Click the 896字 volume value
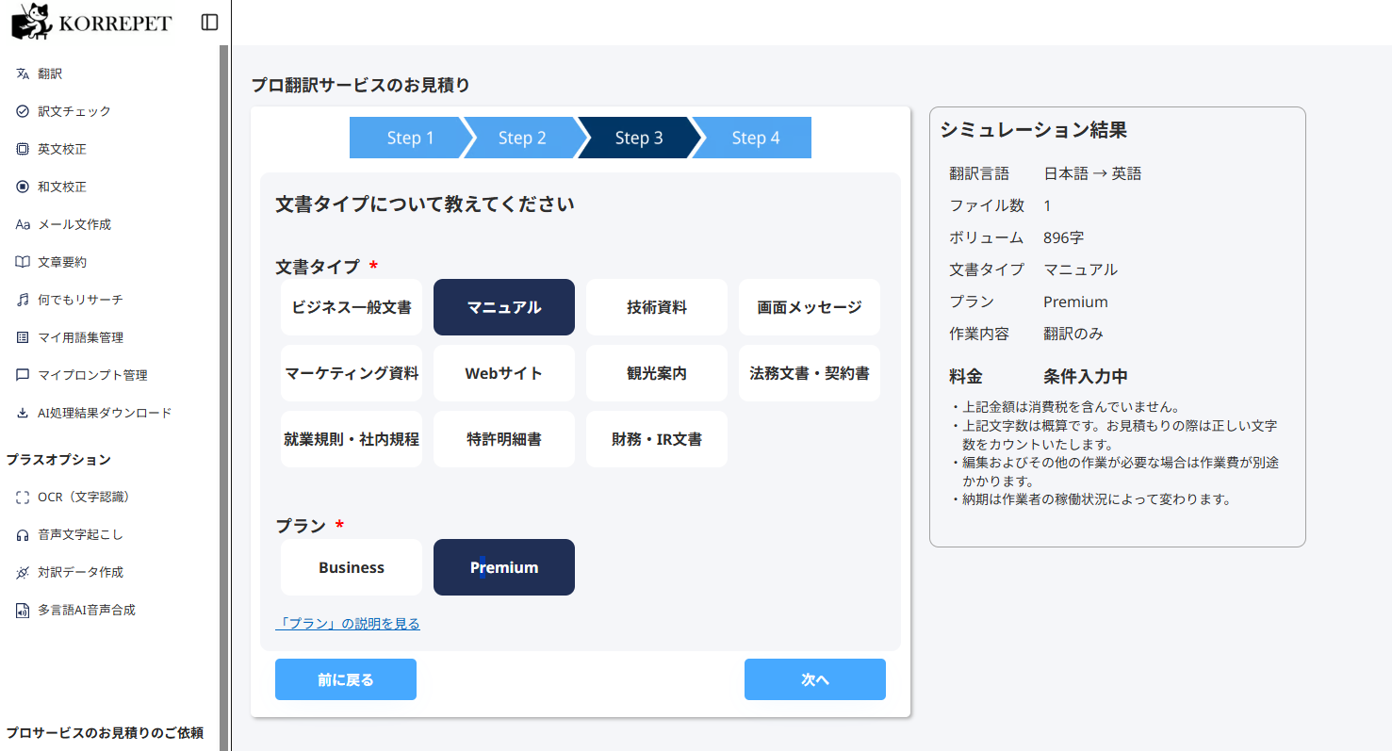This screenshot has width=1392, height=751. 1064,237
